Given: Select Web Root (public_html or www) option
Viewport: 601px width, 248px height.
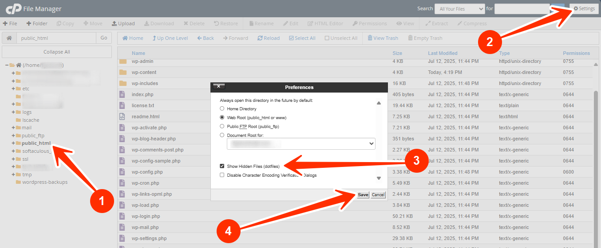Looking at the screenshot, I should (x=222, y=117).
